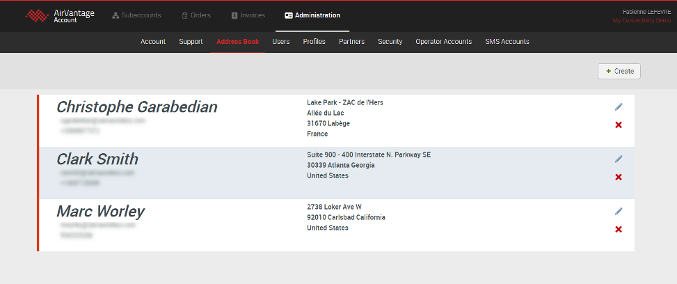The image size is (677, 284).
Task: Select the Administration top menu
Action: [x=312, y=15]
